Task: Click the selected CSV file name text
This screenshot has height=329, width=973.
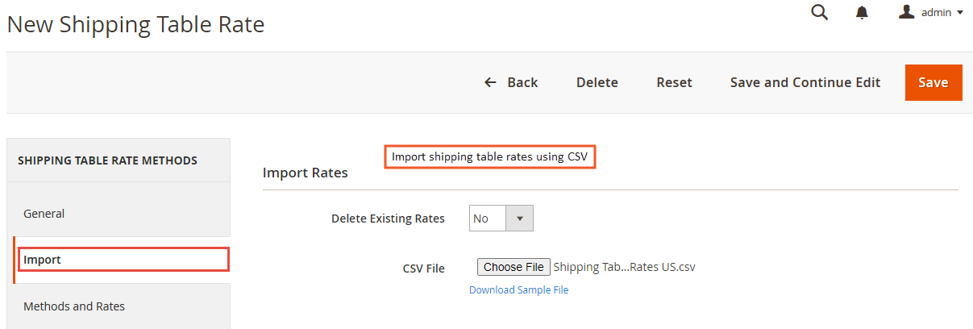Action: [x=624, y=267]
